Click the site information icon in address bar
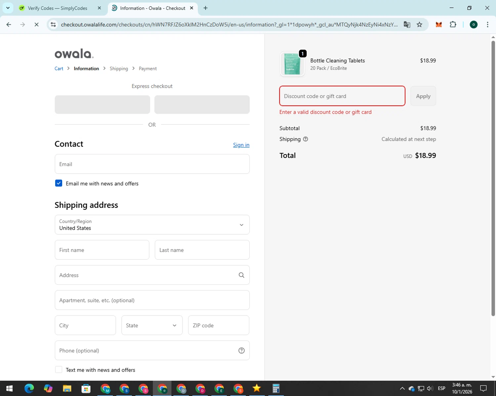The image size is (496, 396). click(x=53, y=24)
